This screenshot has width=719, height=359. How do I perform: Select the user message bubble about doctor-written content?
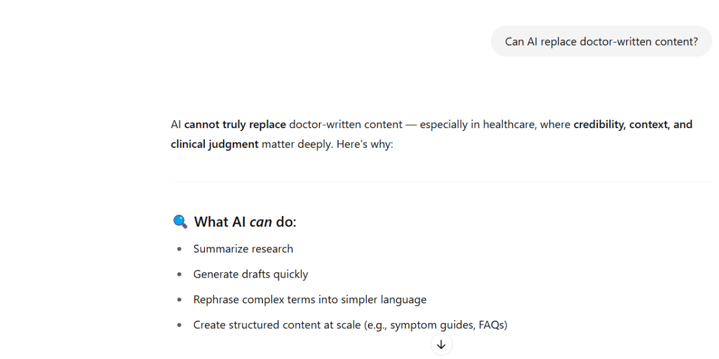pos(601,41)
